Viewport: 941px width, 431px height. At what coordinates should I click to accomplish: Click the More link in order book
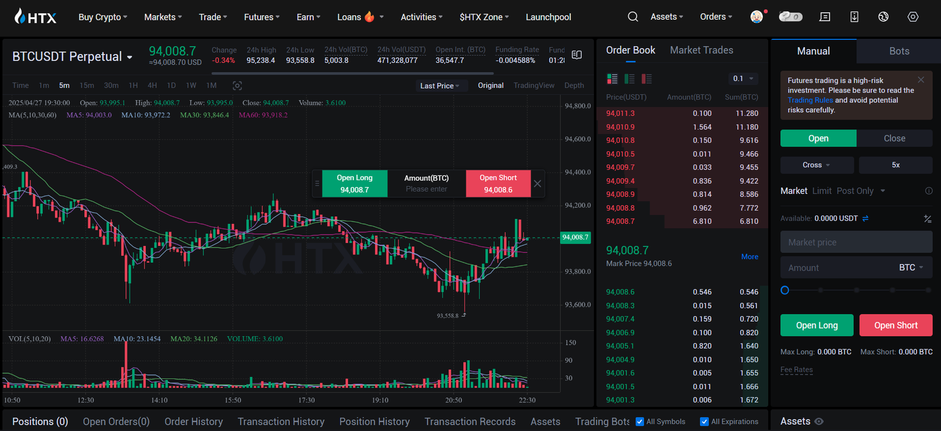(750, 257)
